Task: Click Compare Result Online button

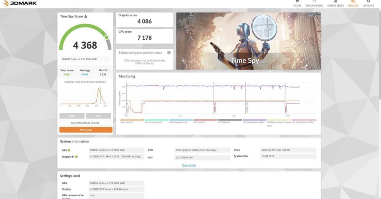Action: (85, 123)
